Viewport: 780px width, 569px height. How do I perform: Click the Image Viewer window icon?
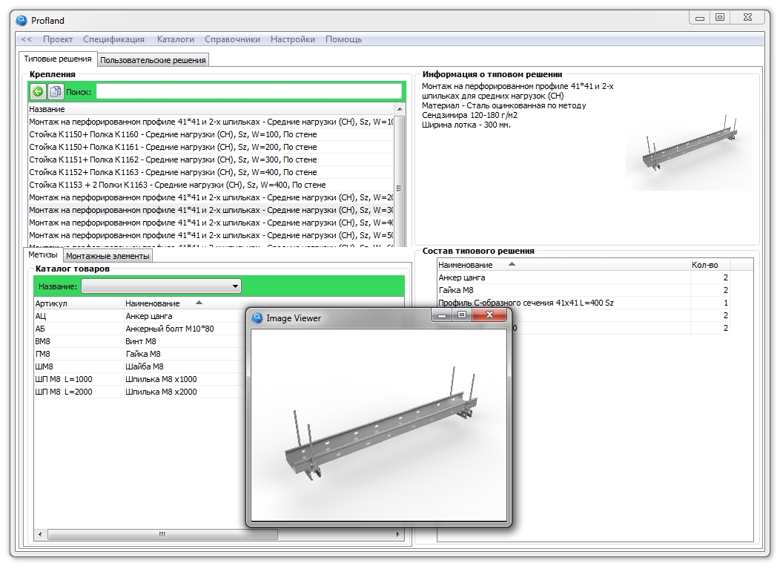[257, 318]
